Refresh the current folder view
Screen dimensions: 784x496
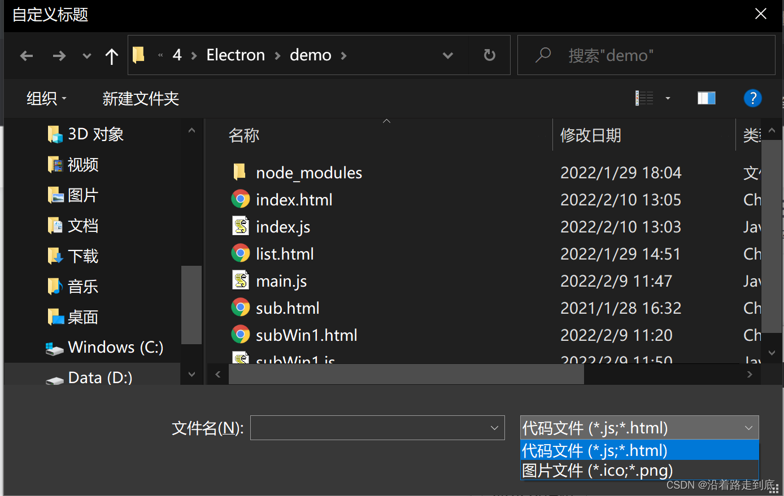[x=489, y=55]
